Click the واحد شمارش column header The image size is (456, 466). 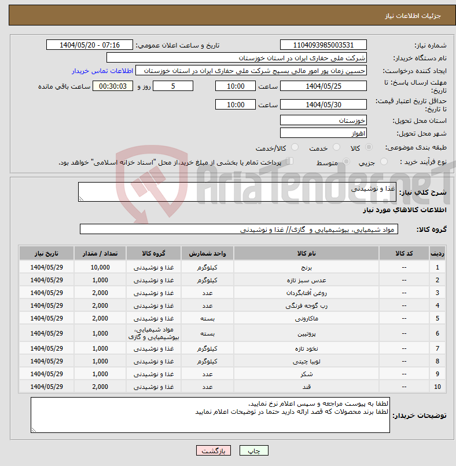(x=207, y=253)
